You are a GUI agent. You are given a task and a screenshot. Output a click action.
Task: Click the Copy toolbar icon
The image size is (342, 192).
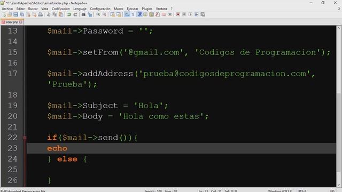click(55, 14)
